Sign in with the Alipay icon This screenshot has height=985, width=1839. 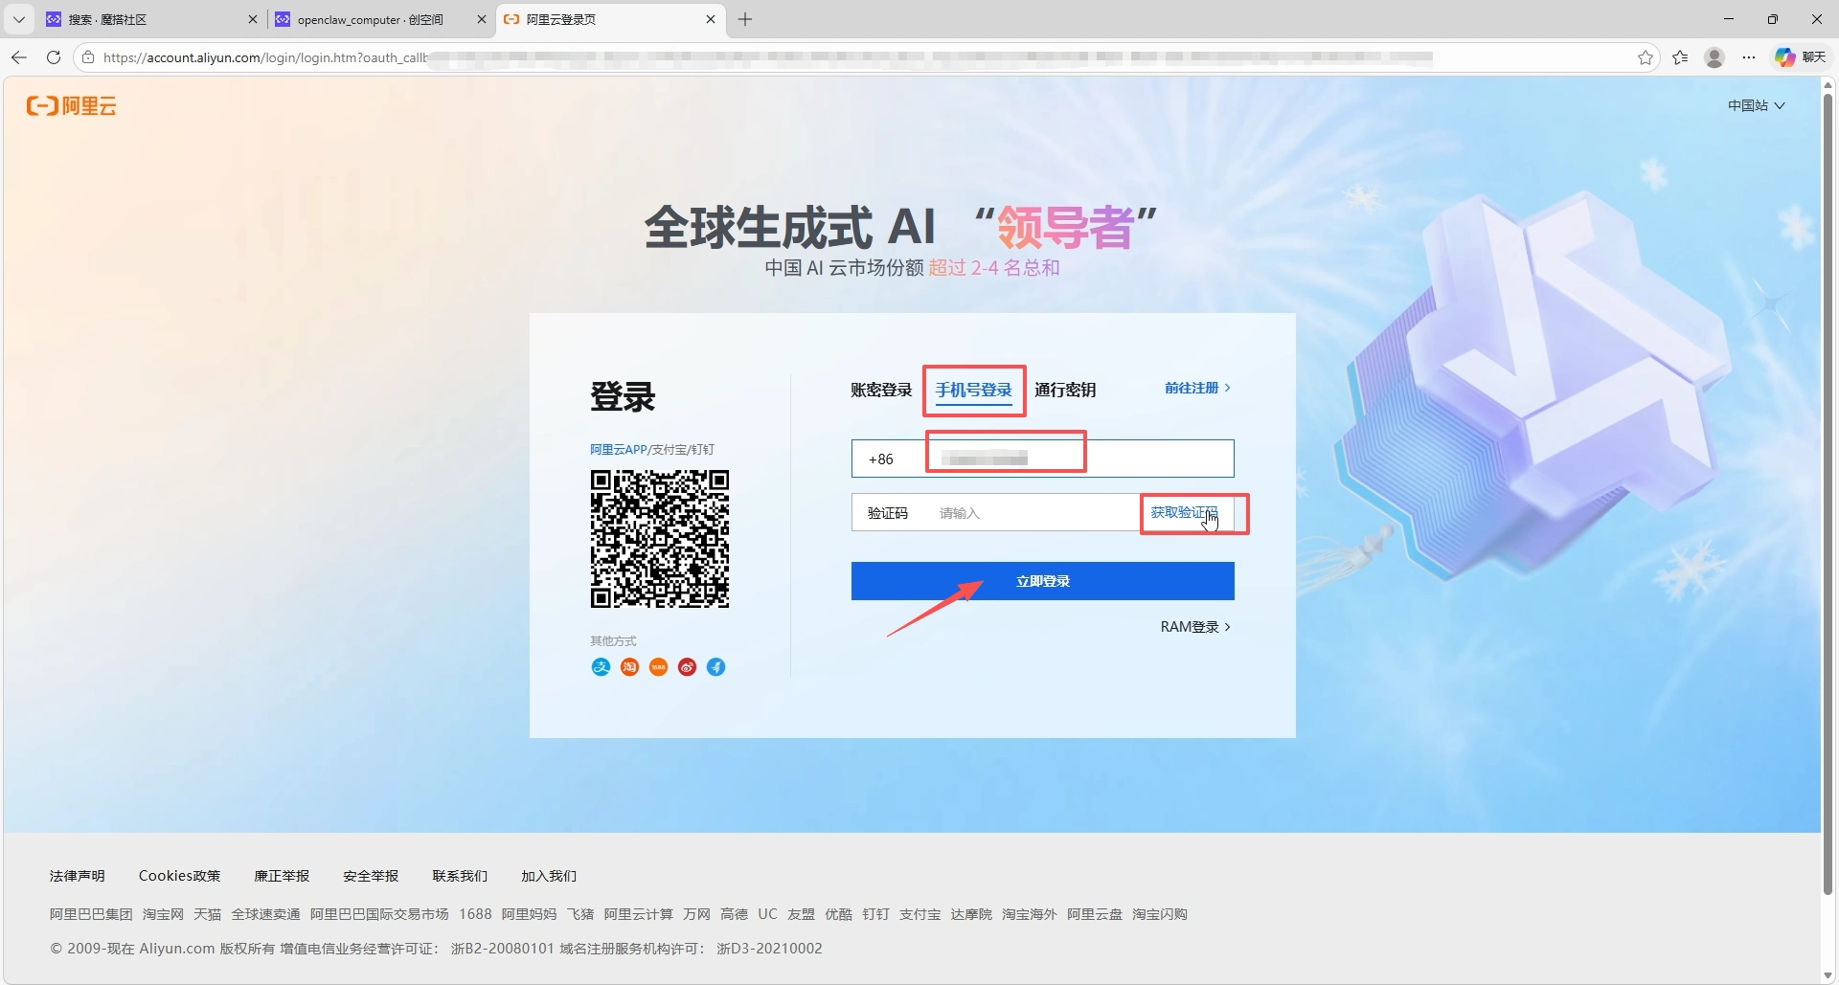click(601, 667)
